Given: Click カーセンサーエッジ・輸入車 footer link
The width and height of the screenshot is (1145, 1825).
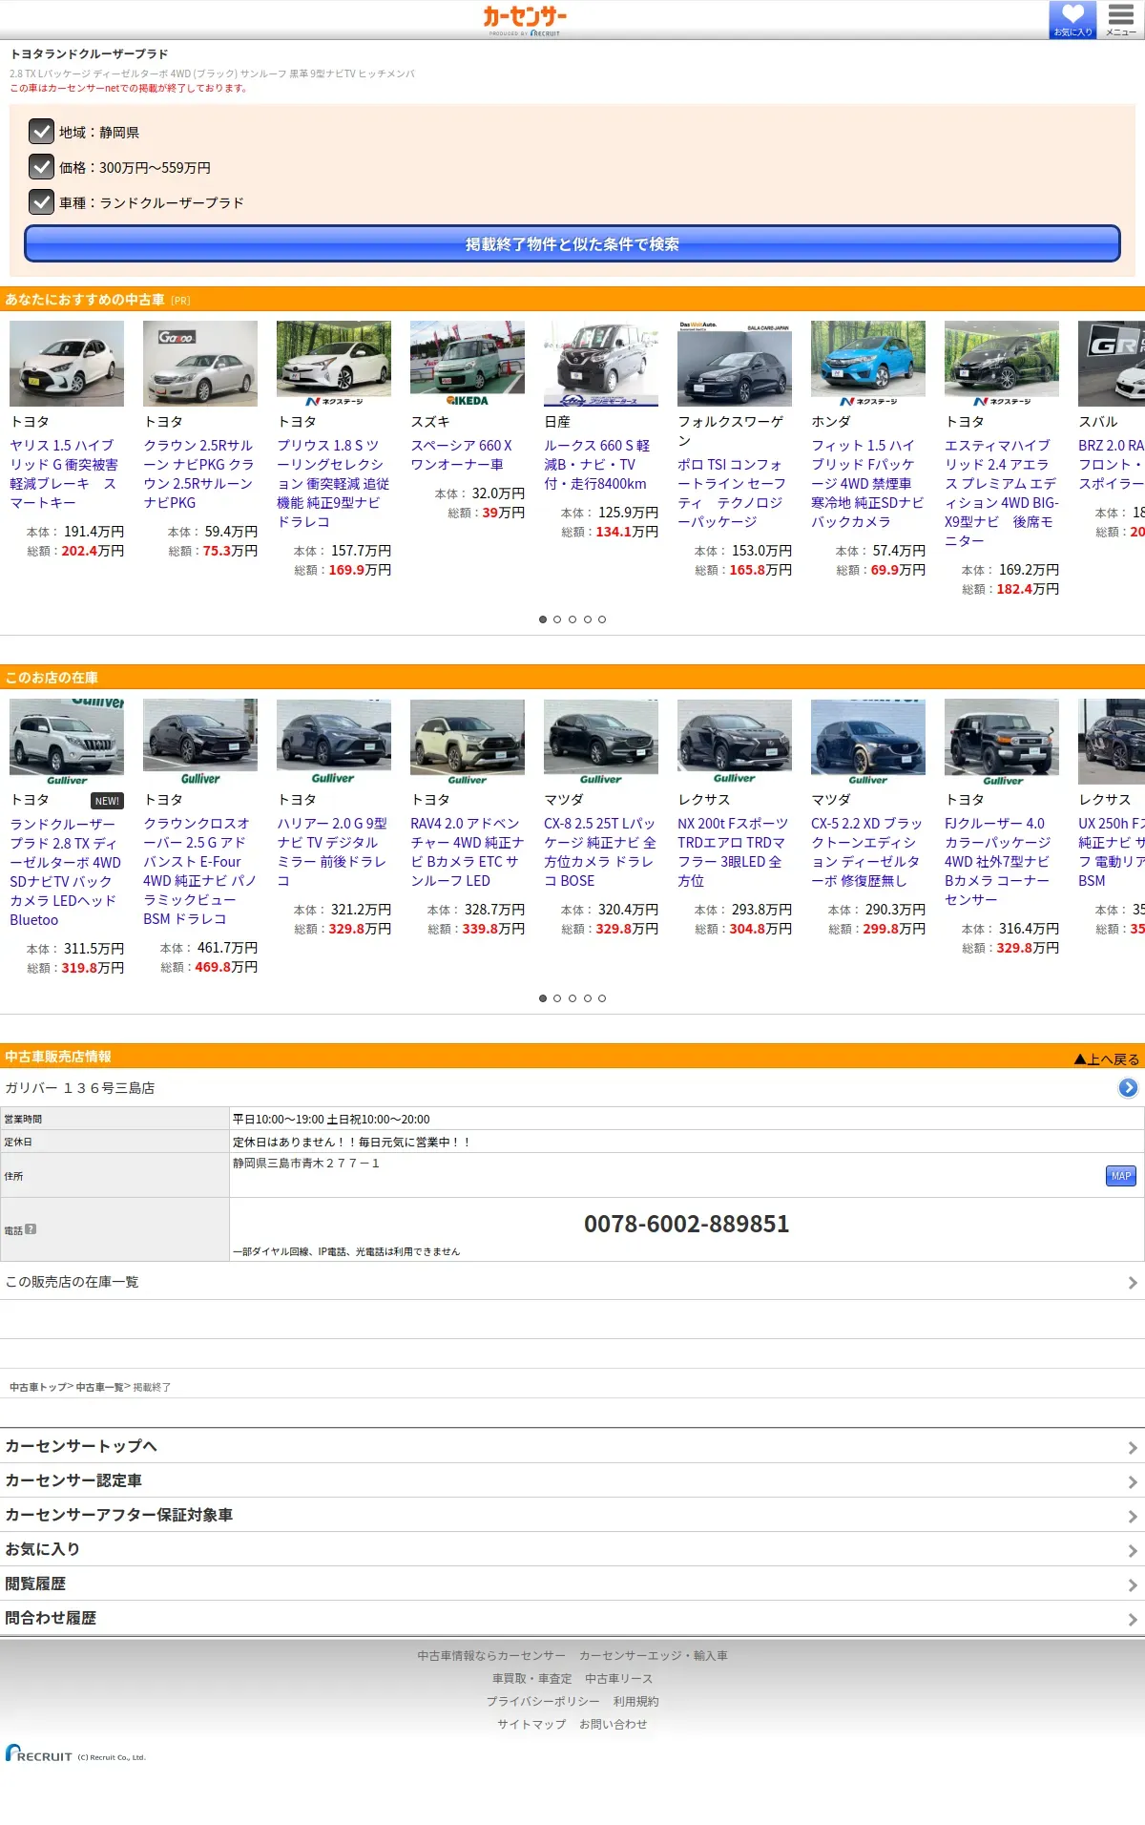Looking at the screenshot, I should [x=654, y=1656].
